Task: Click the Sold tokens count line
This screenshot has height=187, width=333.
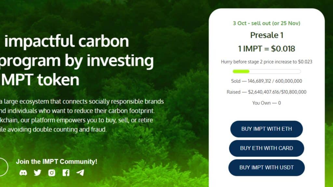Action: coord(267,81)
